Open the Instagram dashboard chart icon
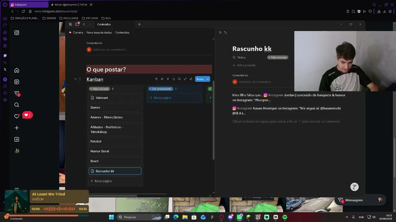The width and height of the screenshot is (396, 222). pos(17,139)
